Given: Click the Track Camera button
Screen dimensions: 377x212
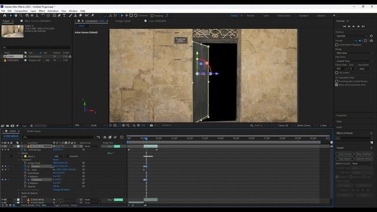Looking at the screenshot, I should pyautogui.click(x=345, y=154).
